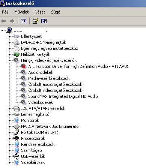Select SoundMAX Integrated Digital HD Audio
Image resolution: width=146 pixels, height=168 pixels.
63,96
